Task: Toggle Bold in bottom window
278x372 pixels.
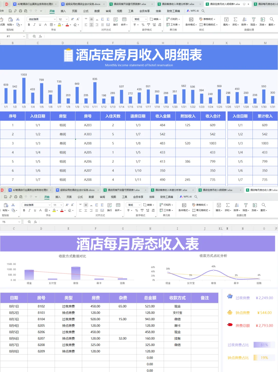Action: [x=24, y=210]
